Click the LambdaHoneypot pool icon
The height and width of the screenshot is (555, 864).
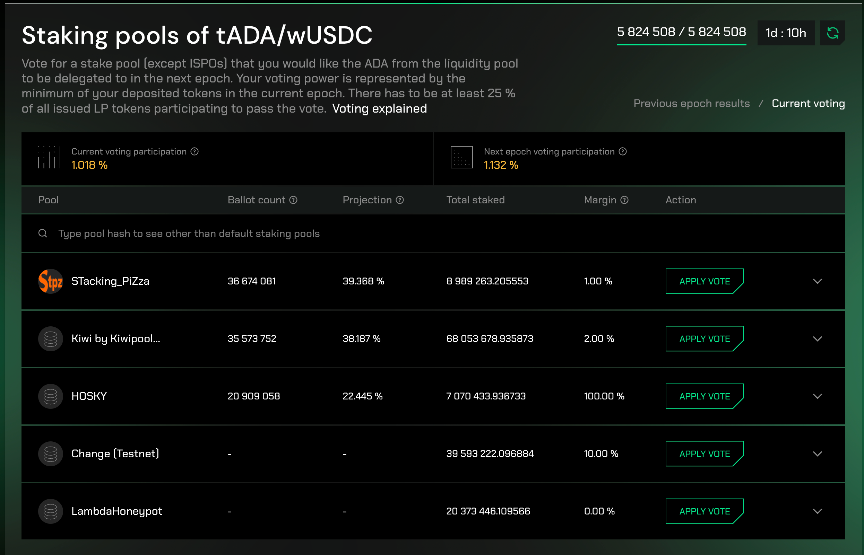tap(51, 511)
